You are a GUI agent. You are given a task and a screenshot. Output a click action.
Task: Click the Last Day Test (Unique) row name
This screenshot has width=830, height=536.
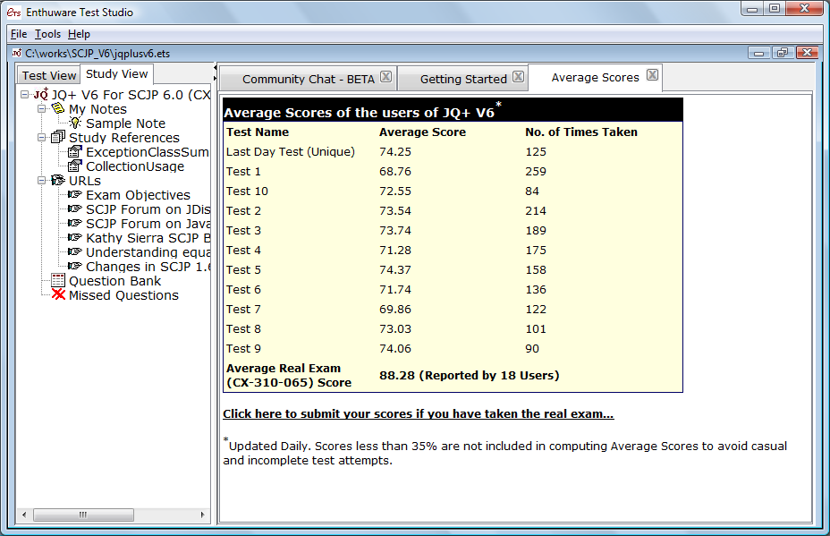(290, 151)
